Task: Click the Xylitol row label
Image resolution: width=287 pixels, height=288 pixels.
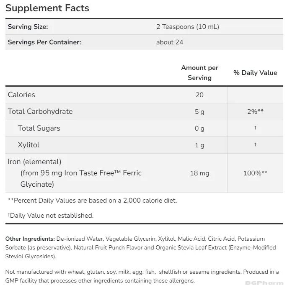Action: [28, 145]
